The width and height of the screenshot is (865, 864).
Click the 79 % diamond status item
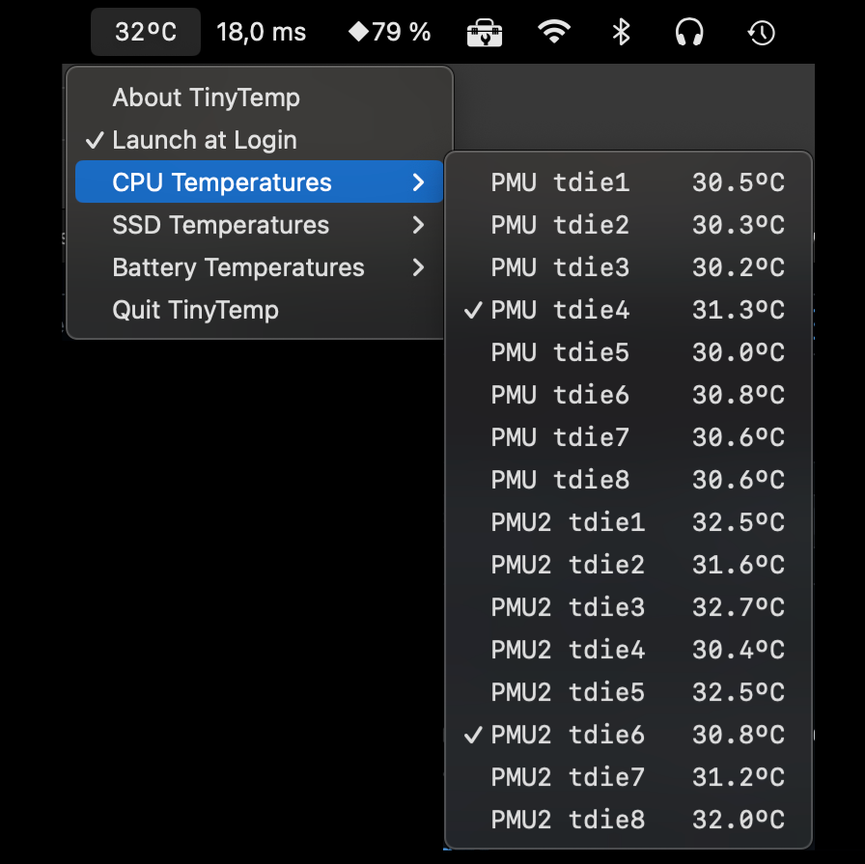coord(389,32)
